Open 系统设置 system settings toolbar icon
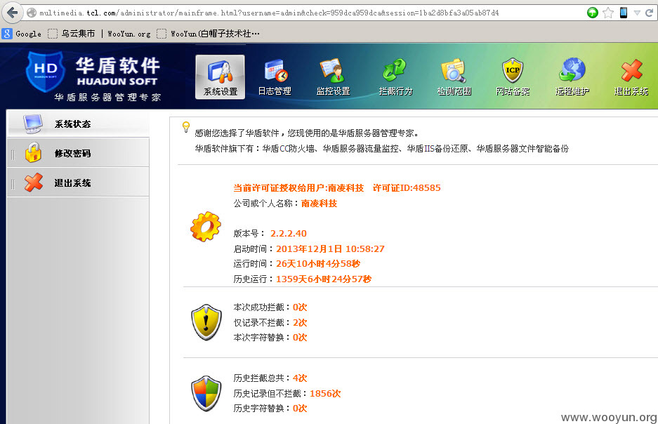The image size is (658, 424). point(220,77)
